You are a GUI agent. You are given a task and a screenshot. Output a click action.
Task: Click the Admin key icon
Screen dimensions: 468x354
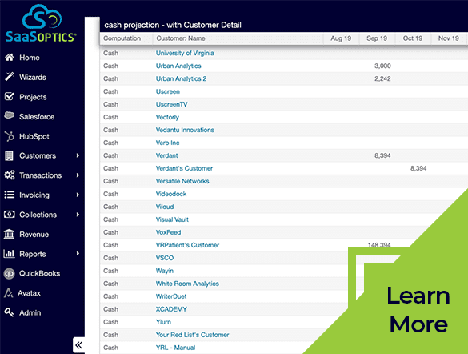click(x=10, y=312)
